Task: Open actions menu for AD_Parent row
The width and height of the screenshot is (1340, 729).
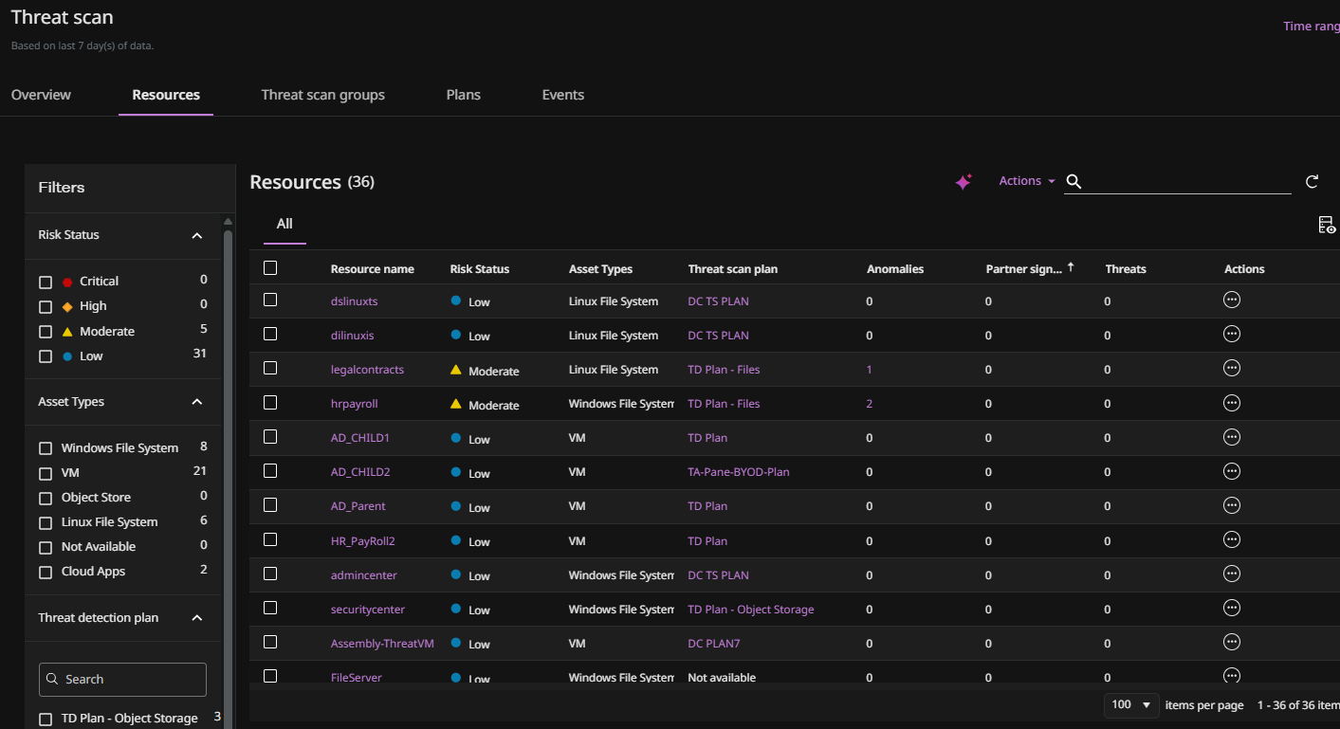Action: pyautogui.click(x=1232, y=505)
